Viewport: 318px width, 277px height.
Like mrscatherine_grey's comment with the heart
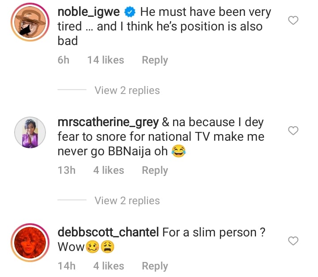(293, 131)
